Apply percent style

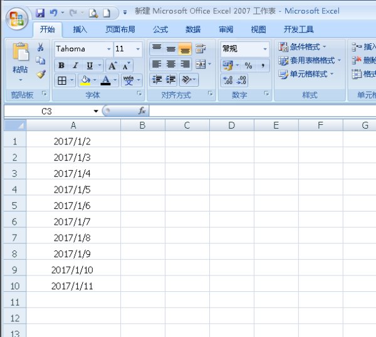tap(248, 65)
